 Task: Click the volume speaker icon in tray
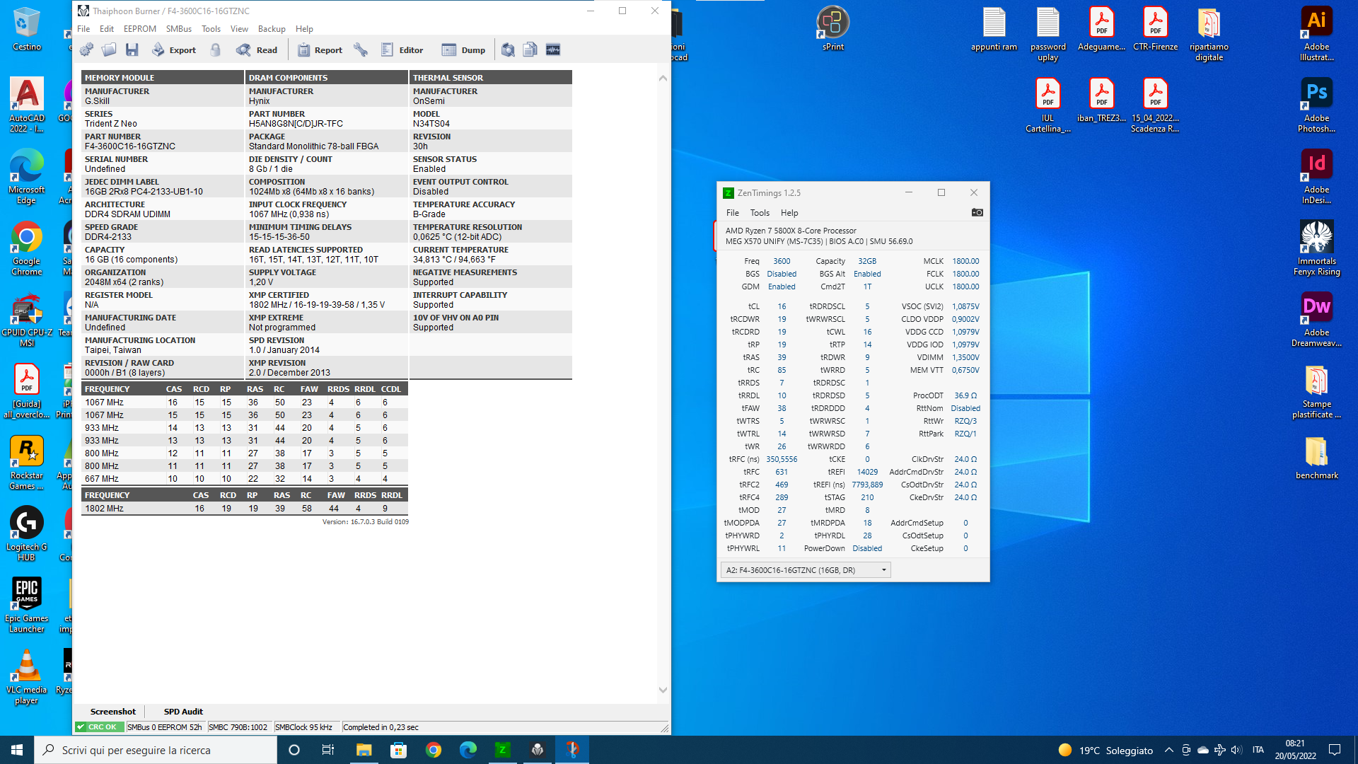[x=1236, y=750]
